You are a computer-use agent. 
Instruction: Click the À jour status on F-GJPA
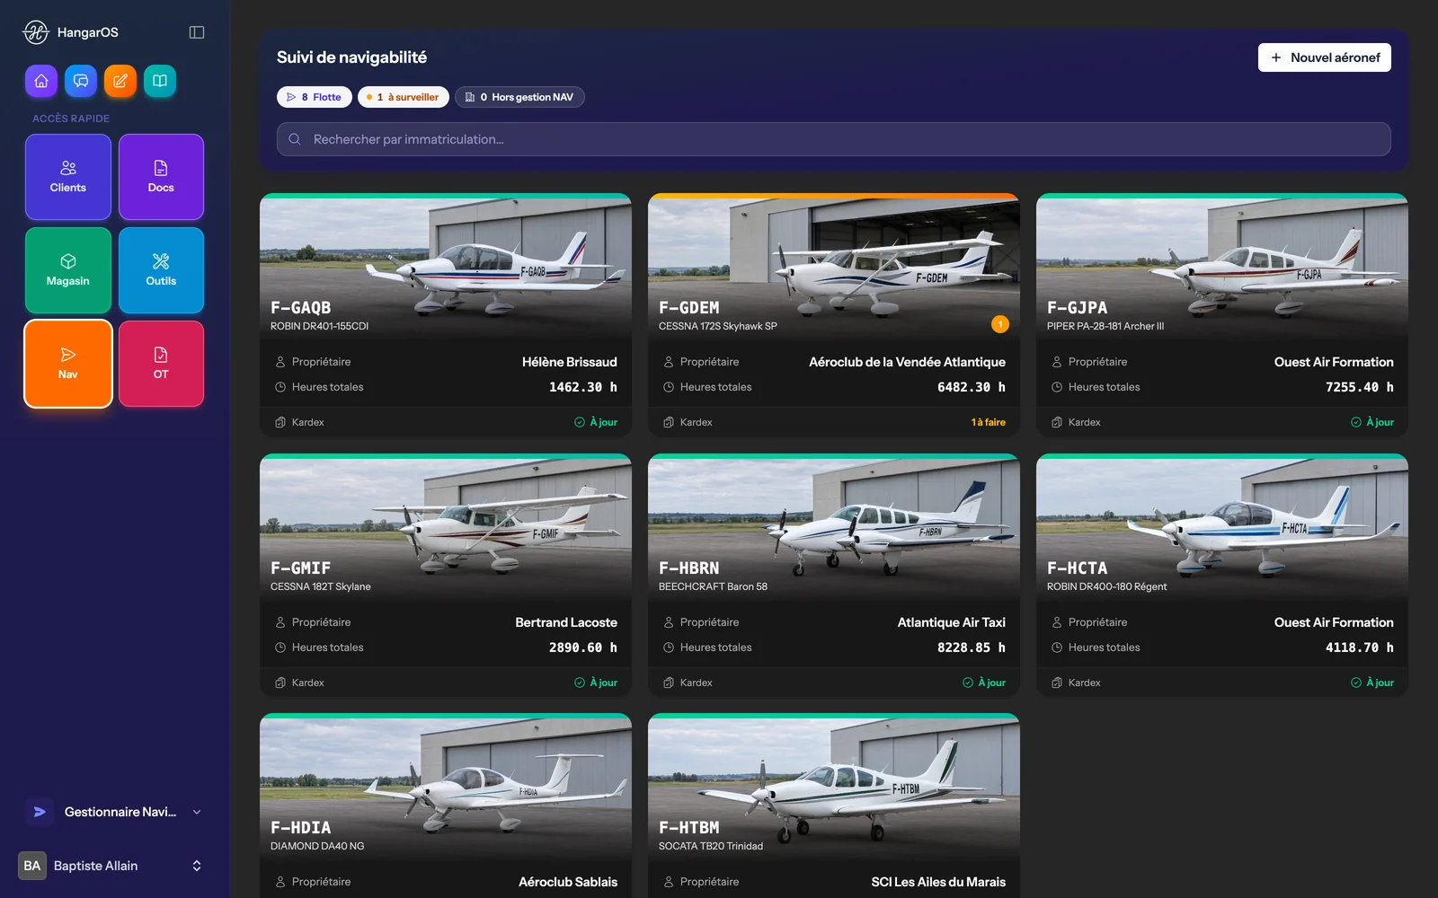coord(1372,422)
